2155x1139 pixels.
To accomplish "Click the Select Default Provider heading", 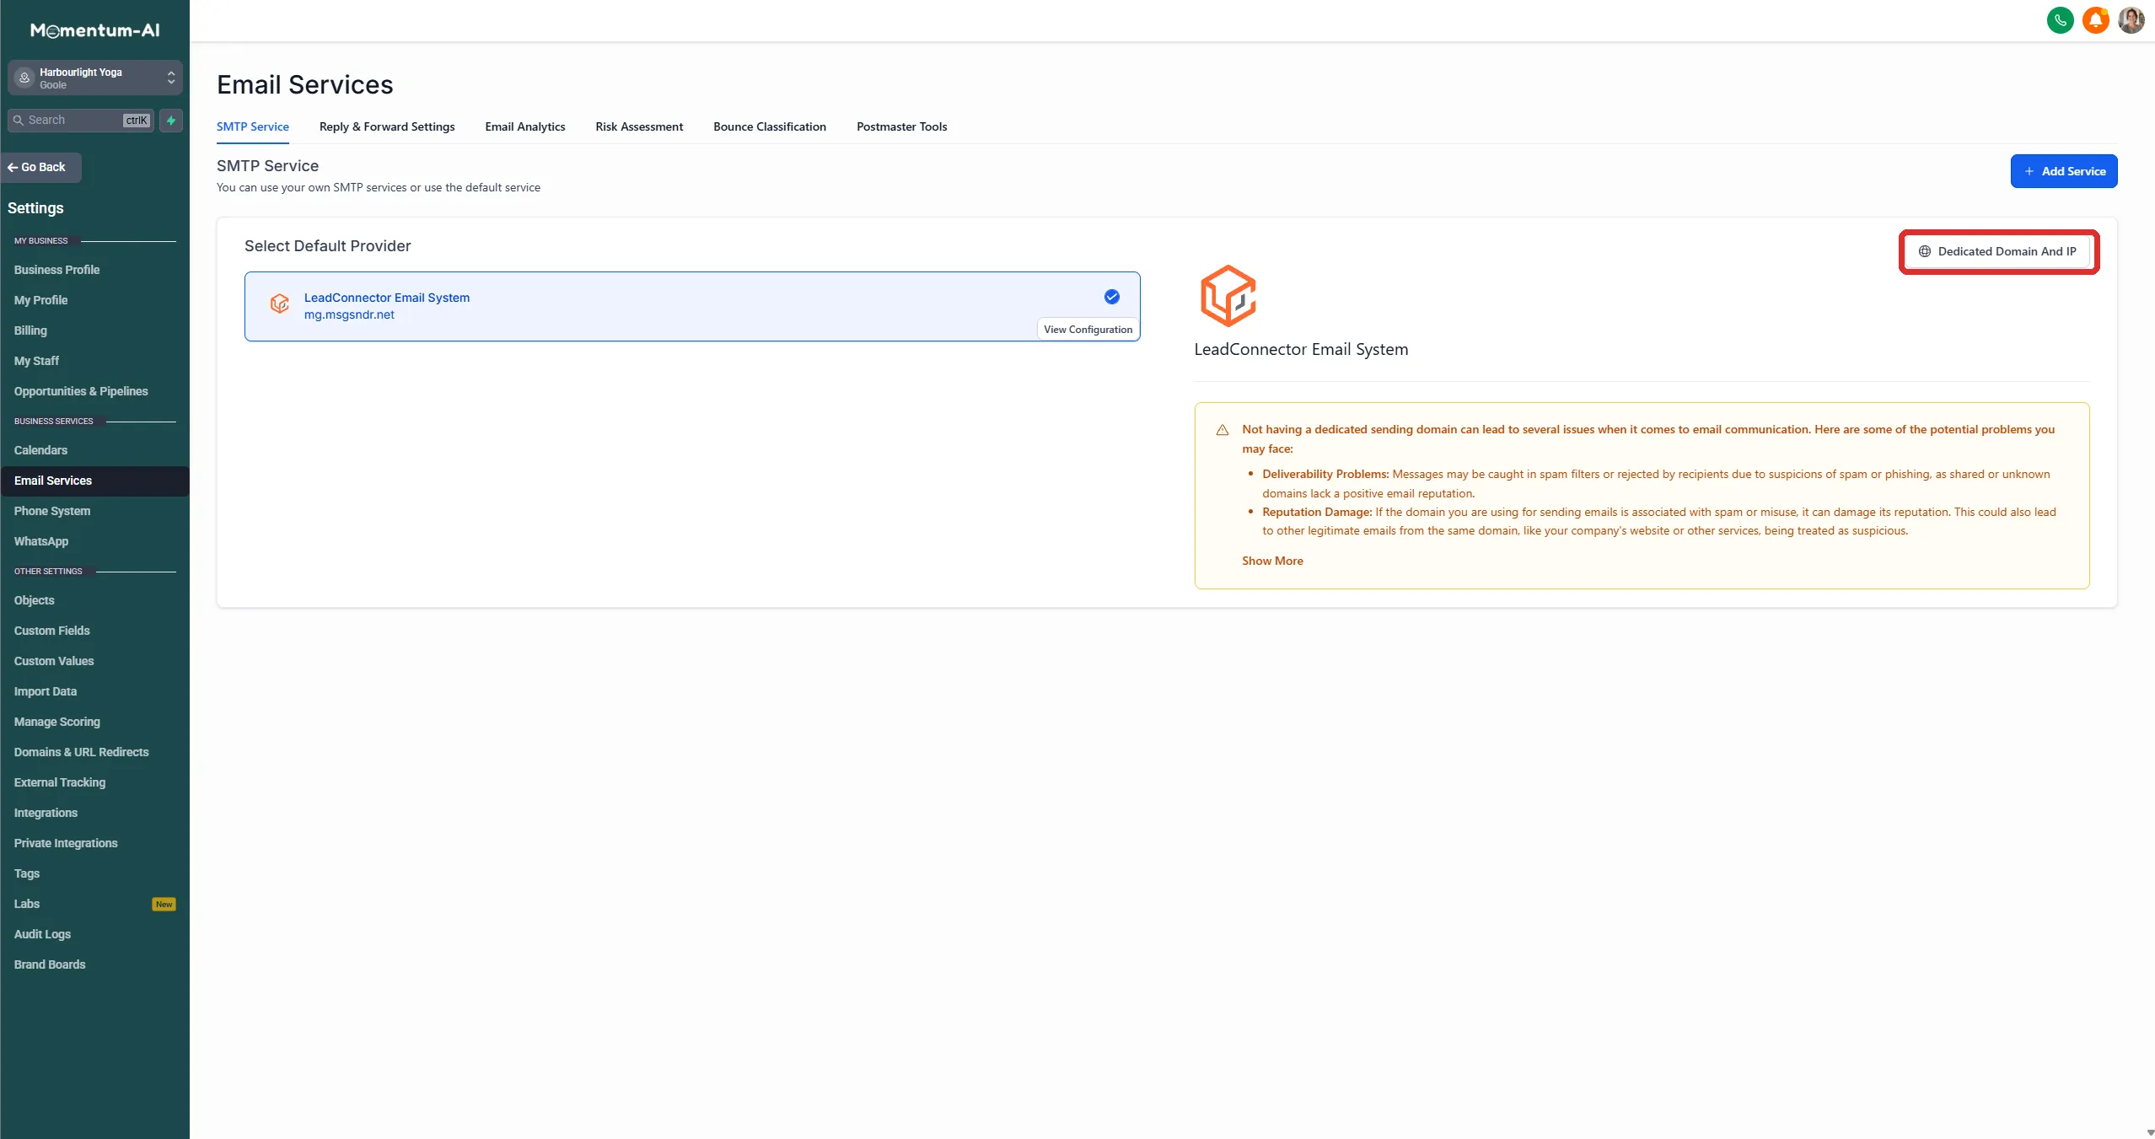I will pyautogui.click(x=328, y=246).
